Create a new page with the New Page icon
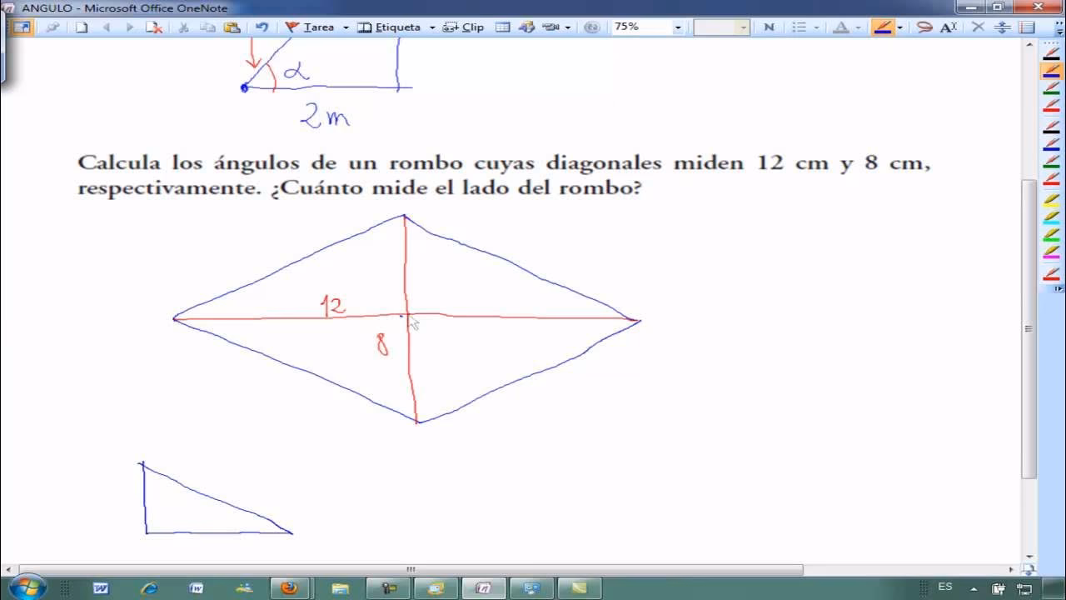The image size is (1066, 600). coord(81,27)
